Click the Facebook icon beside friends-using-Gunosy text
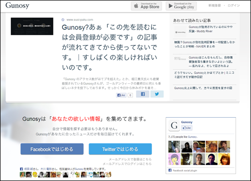The height and width of the screenshot is (181, 251). click(21, 169)
